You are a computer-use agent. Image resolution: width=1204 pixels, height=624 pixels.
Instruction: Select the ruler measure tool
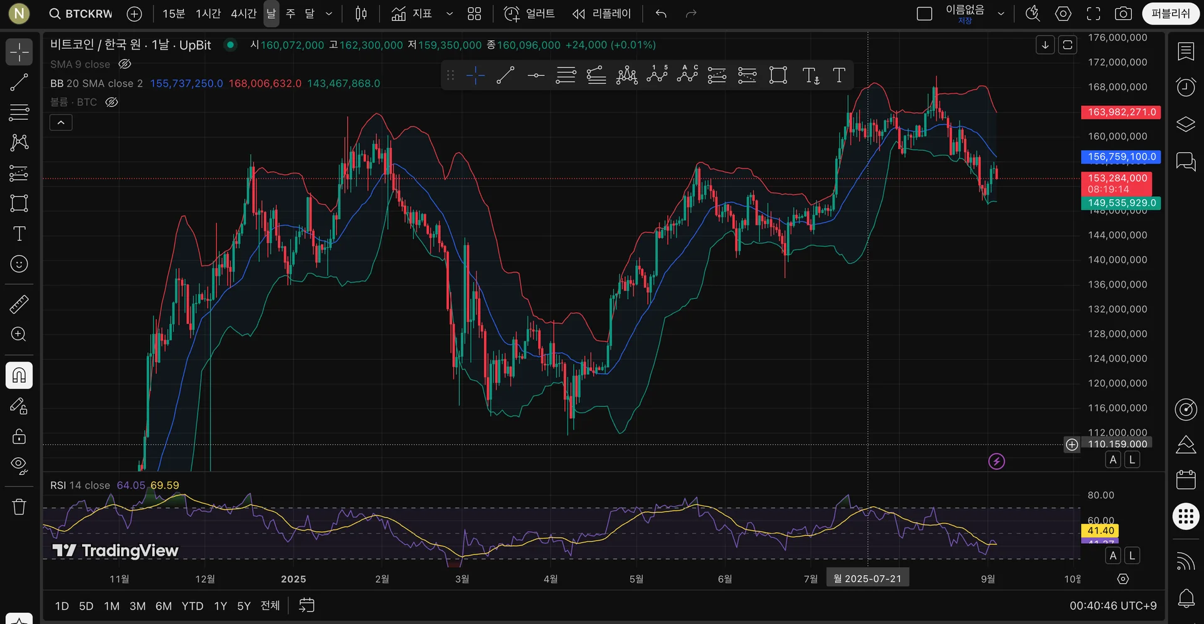(19, 304)
